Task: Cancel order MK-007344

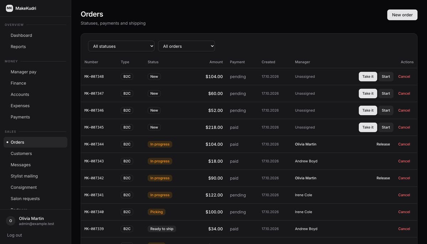Action: click(x=404, y=144)
